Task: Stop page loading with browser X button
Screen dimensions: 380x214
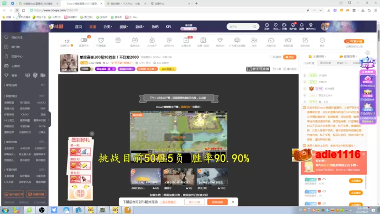Action: coord(17,10)
